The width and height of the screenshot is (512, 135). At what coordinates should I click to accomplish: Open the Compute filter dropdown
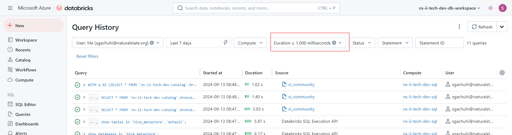click(x=250, y=43)
